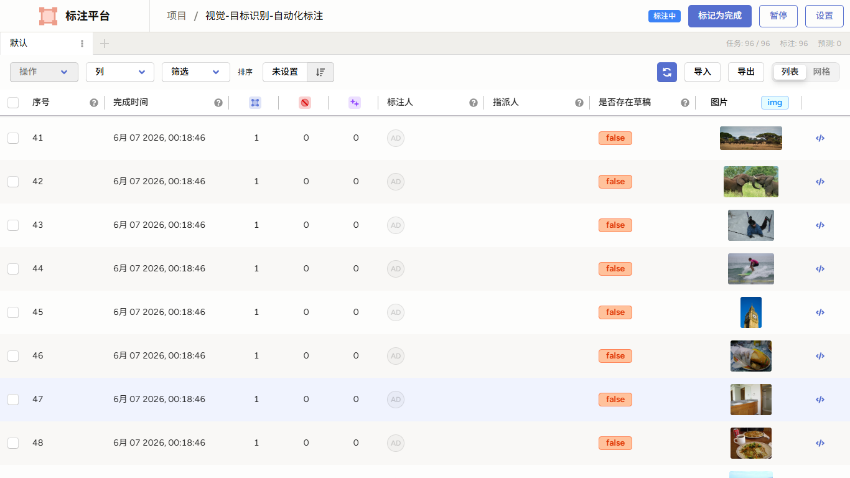The width and height of the screenshot is (850, 478).
Task: Open 设置 settings
Action: point(824,16)
